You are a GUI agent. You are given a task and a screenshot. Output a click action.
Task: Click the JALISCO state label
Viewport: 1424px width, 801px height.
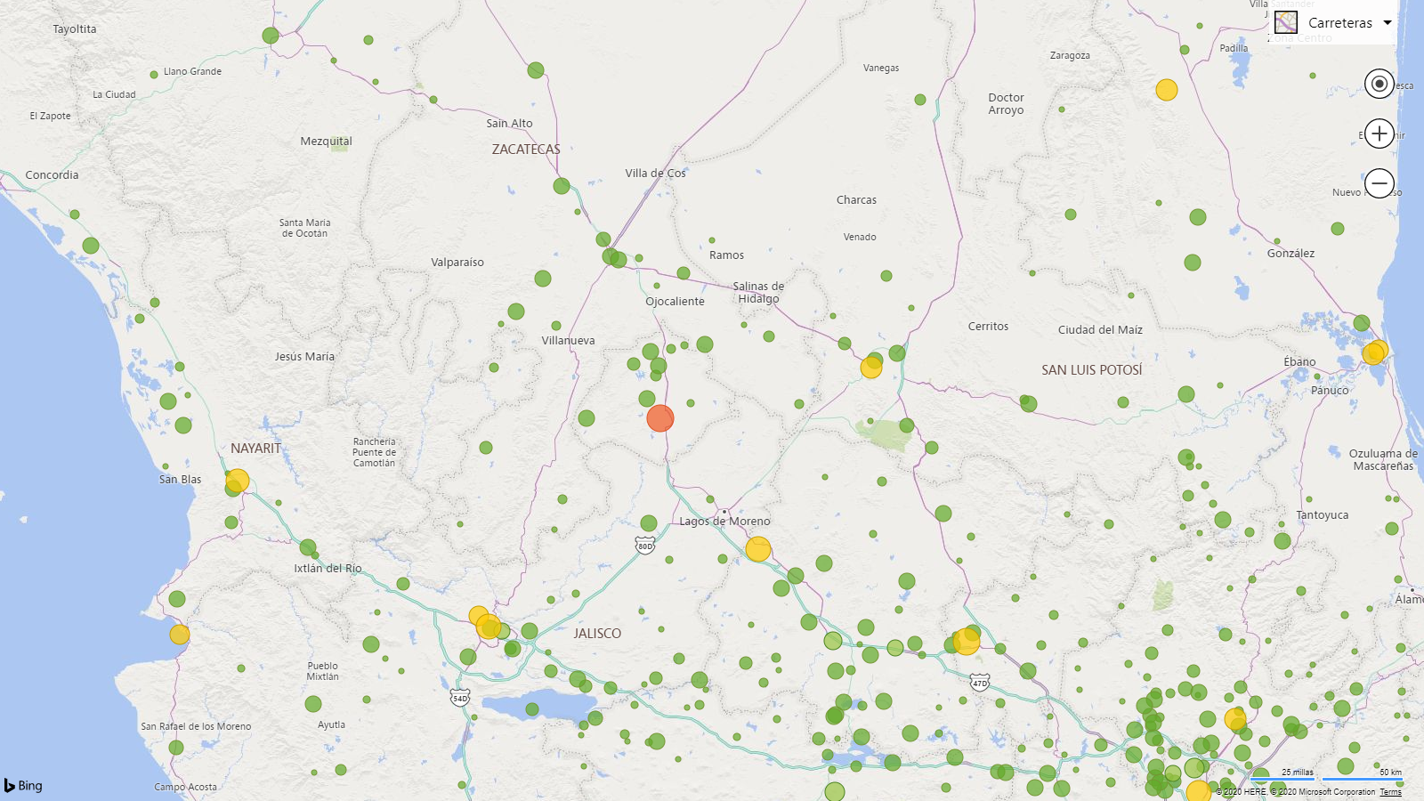(x=597, y=634)
